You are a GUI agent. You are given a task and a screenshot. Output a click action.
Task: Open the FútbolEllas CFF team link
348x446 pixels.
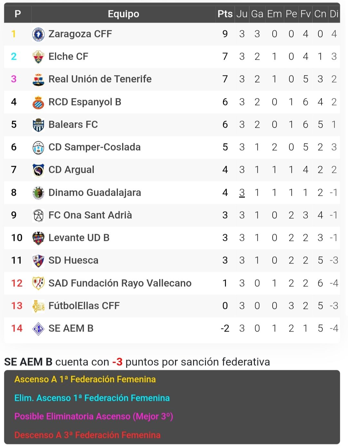pyautogui.click(x=84, y=306)
